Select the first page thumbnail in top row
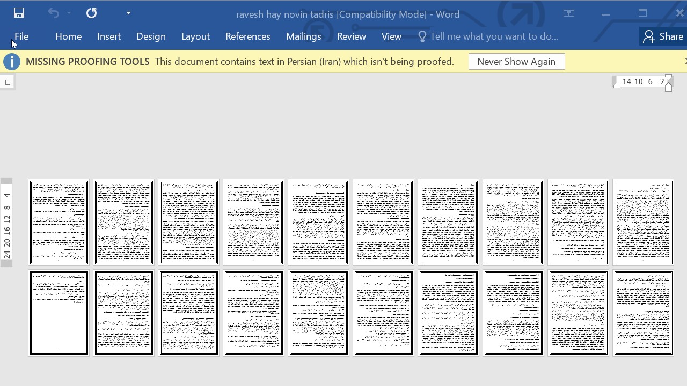The width and height of the screenshot is (687, 386). (x=59, y=222)
